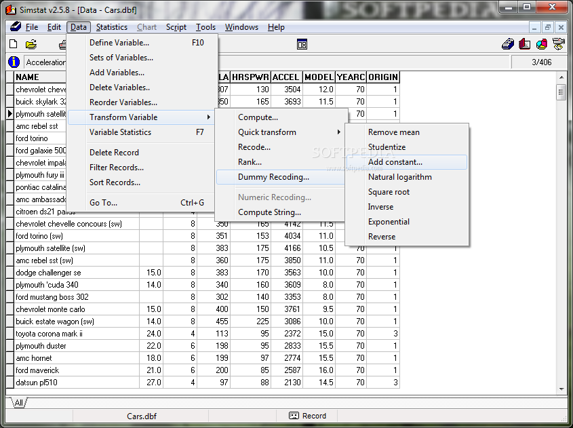Open the Windows menu
The width and height of the screenshot is (573, 428).
(241, 27)
